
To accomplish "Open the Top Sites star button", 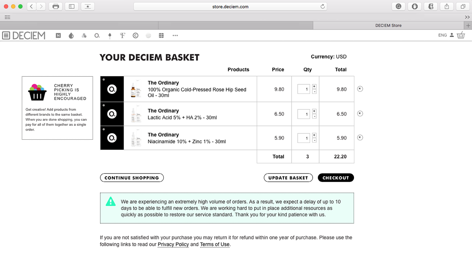I will click(88, 7).
